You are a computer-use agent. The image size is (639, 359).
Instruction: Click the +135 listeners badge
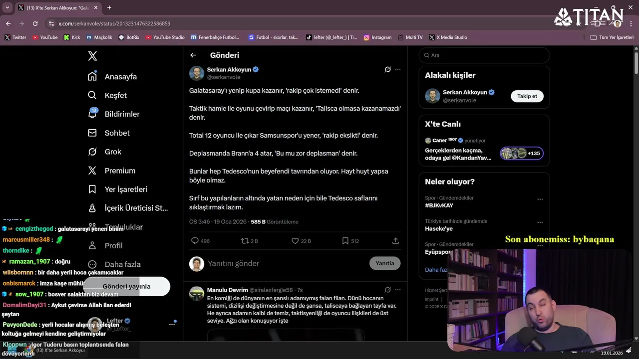[522, 153]
